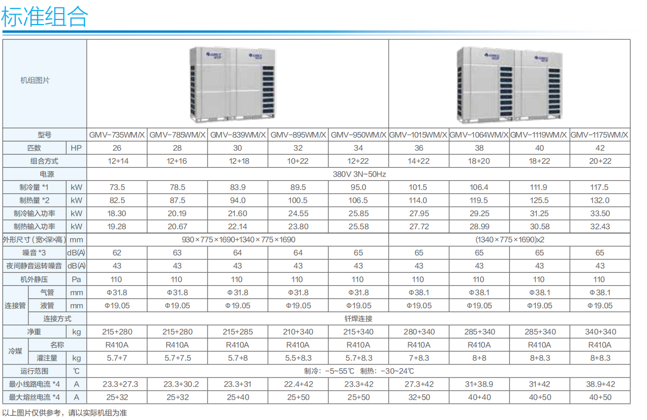Click the 117.5 cooling capacity value
Viewport: 647px width, 420px height.
[600, 187]
